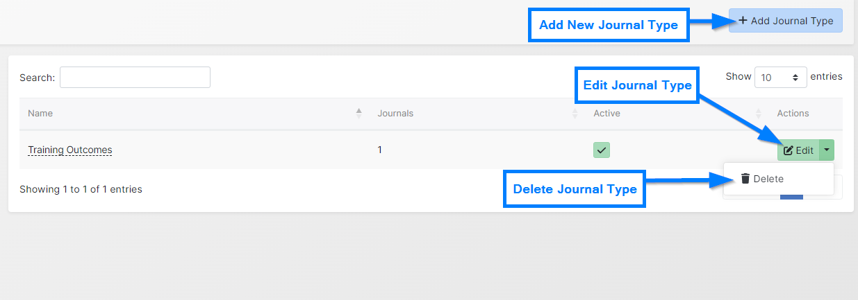Click the 'Add New Journal Type' callout label

[609, 25]
